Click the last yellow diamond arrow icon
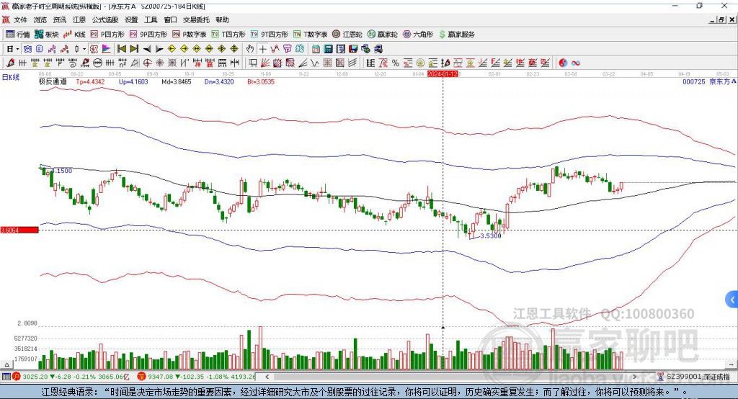Image resolution: width=738 pixels, height=399 pixels. tap(234, 49)
